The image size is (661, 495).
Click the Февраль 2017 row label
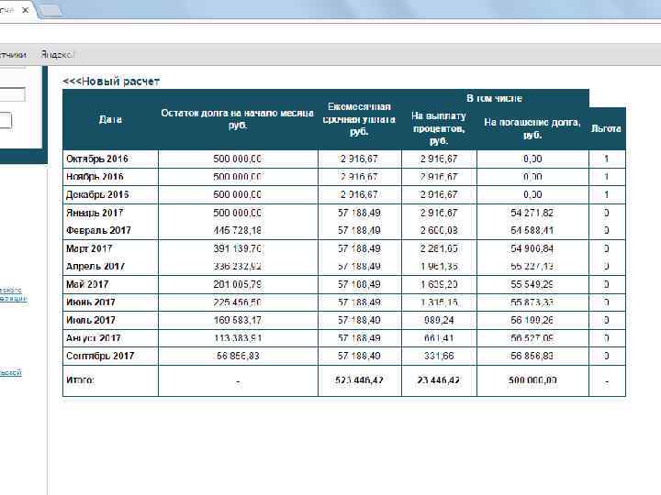point(98,231)
